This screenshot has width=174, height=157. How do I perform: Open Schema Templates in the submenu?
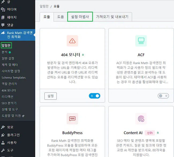point(14,78)
